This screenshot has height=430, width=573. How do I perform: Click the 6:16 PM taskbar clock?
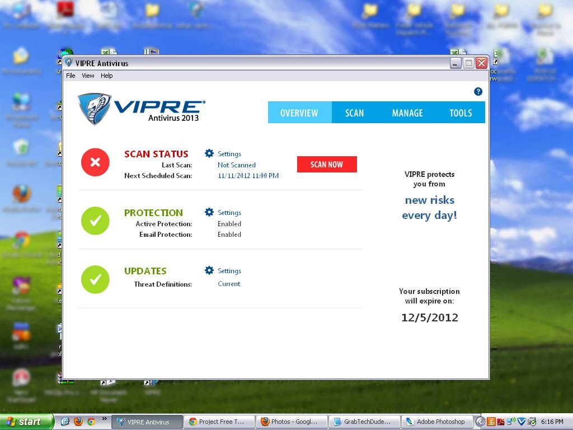coord(552,422)
